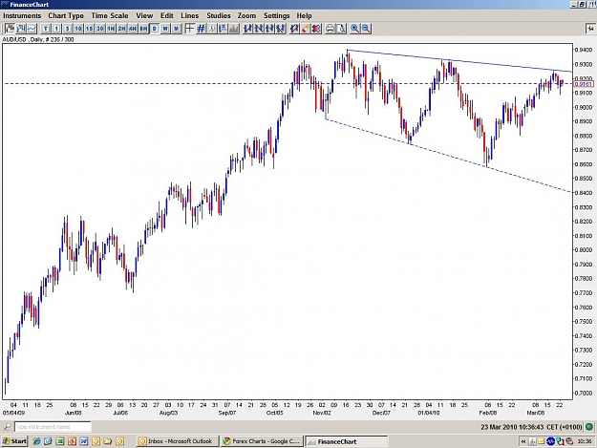597x448 pixels.
Task: Switch to 15-minute time scale
Action: pyautogui.click(x=89, y=29)
